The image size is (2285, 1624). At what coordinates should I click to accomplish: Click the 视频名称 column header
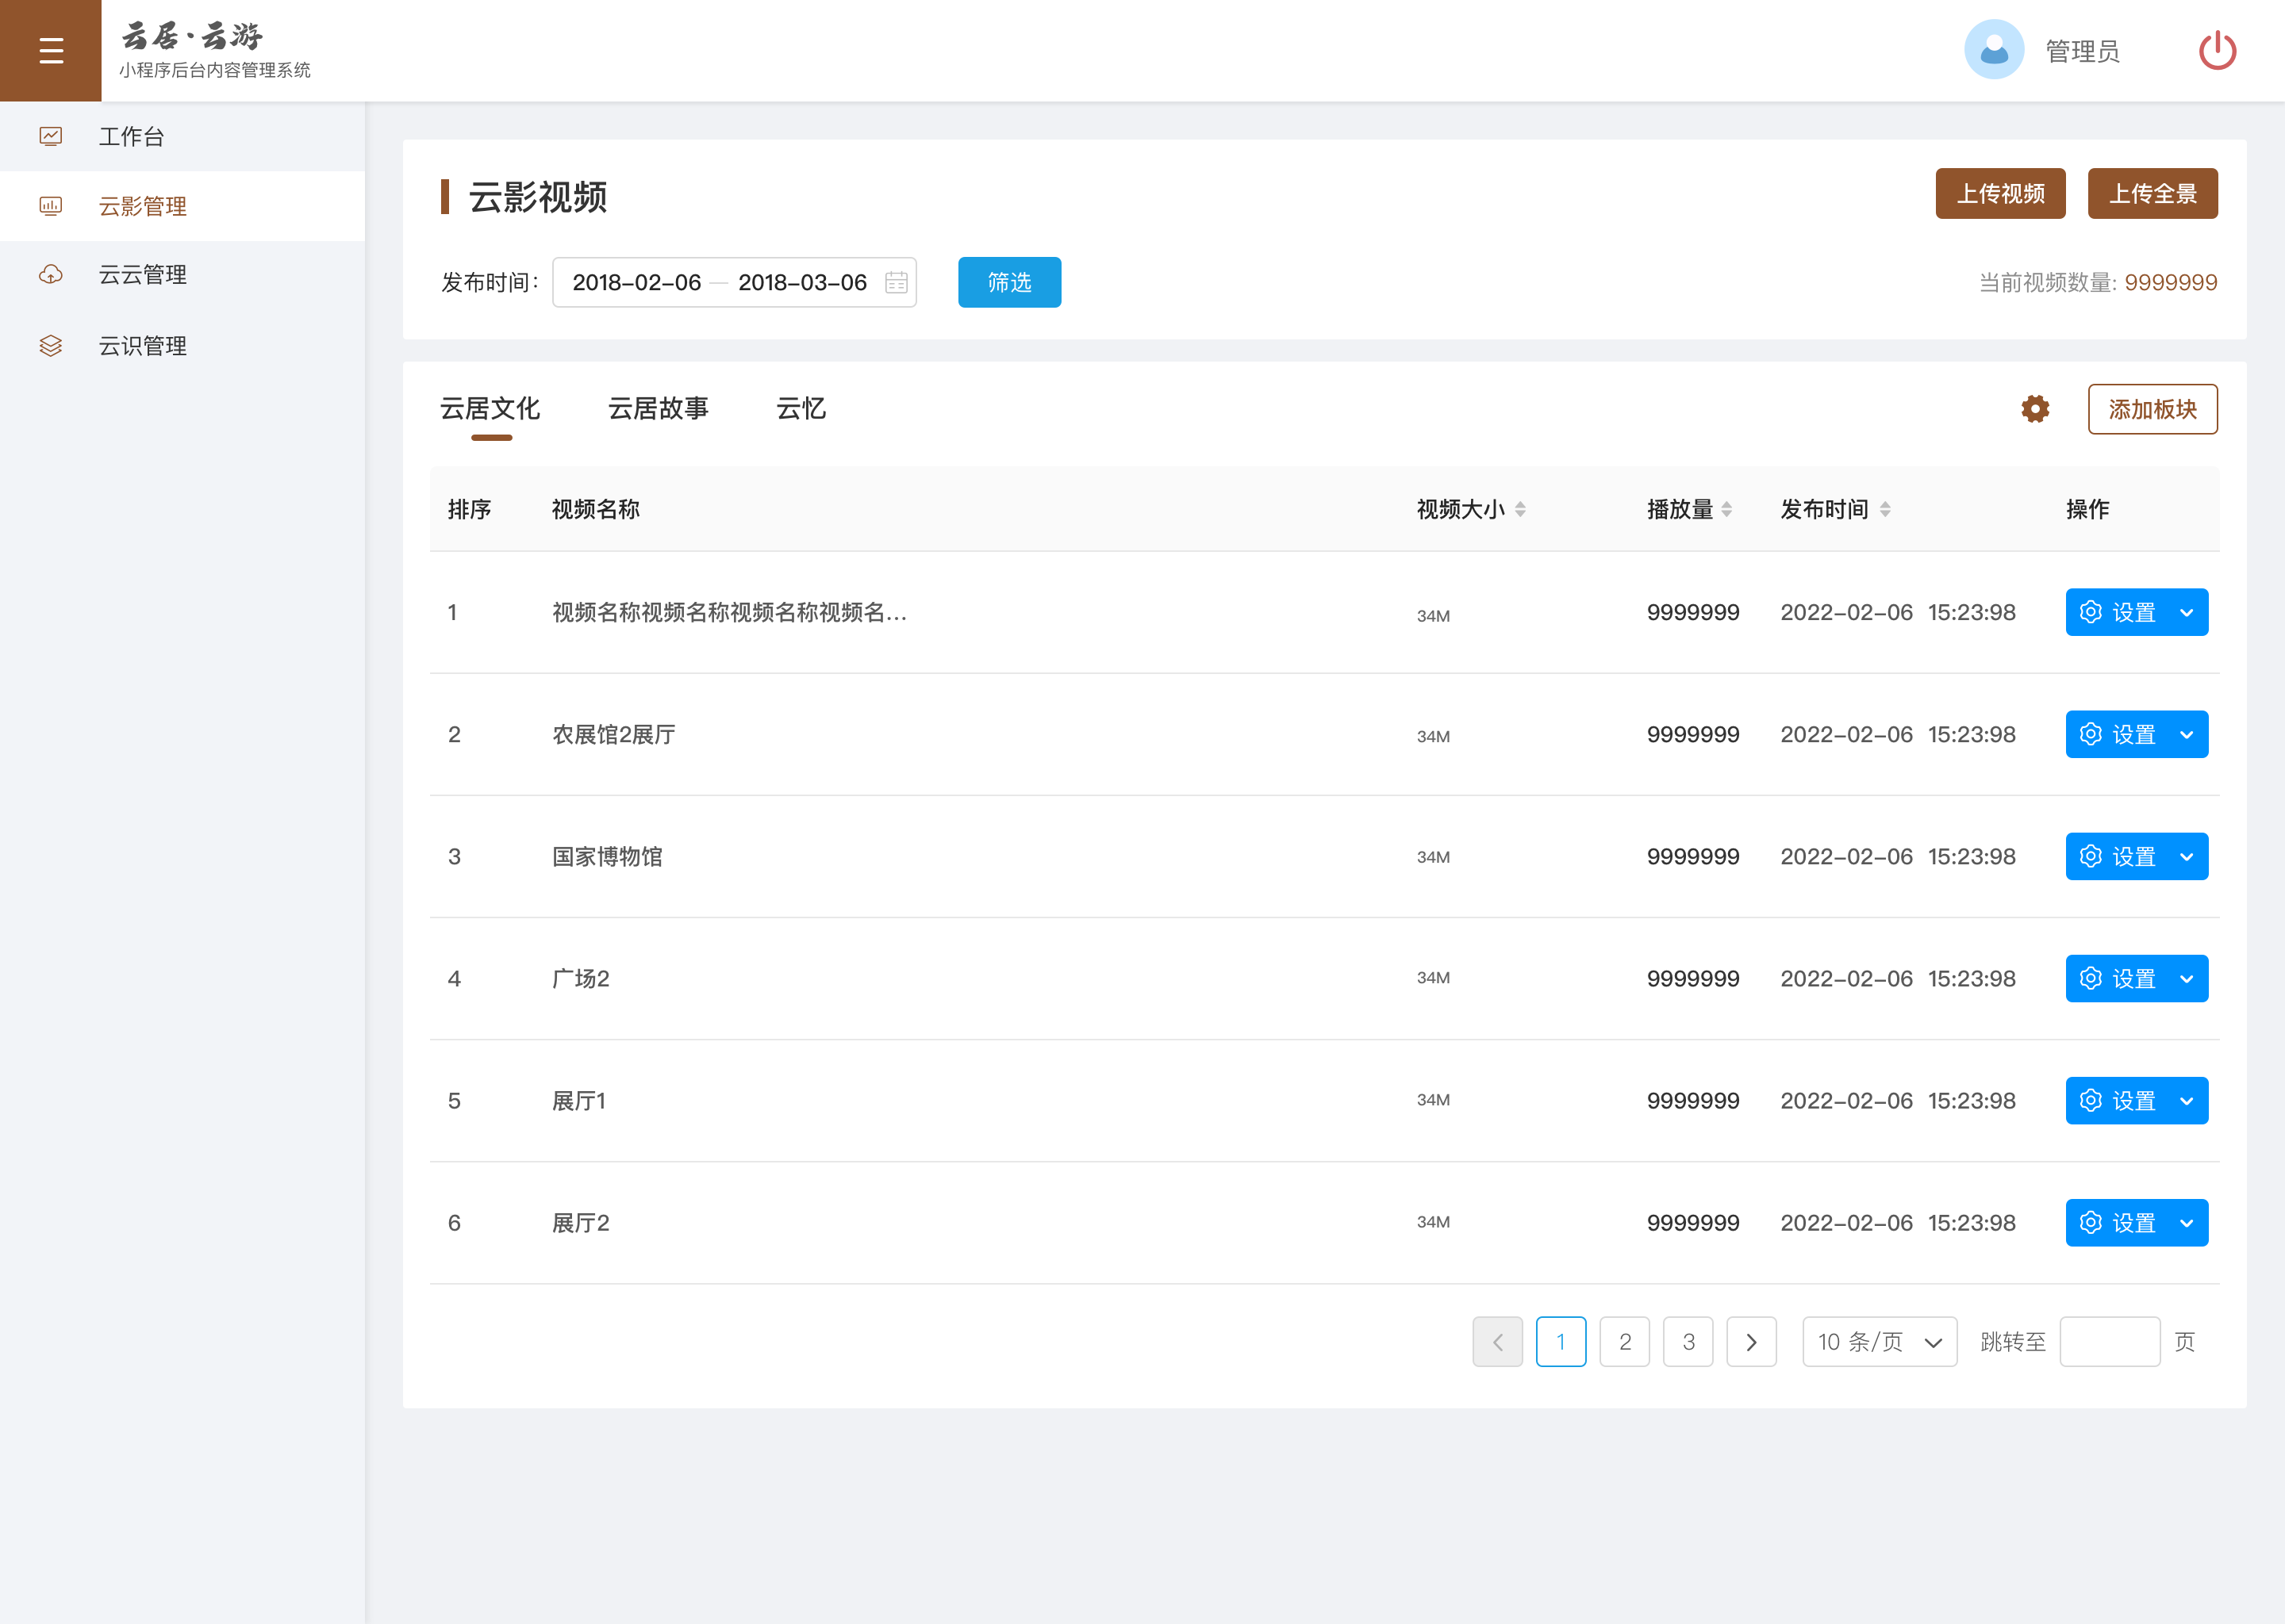[x=597, y=510]
